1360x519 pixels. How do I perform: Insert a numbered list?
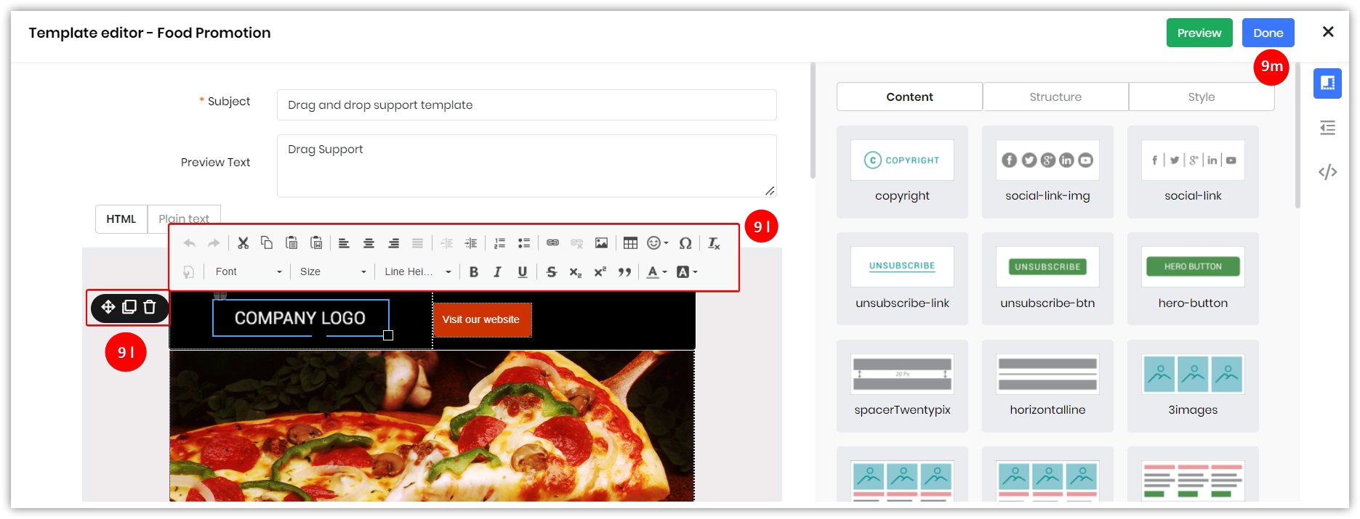pyautogui.click(x=499, y=243)
